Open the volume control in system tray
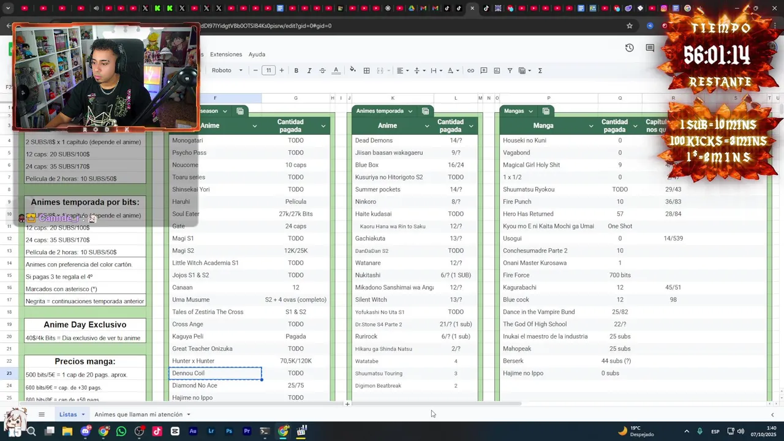 click(x=741, y=431)
